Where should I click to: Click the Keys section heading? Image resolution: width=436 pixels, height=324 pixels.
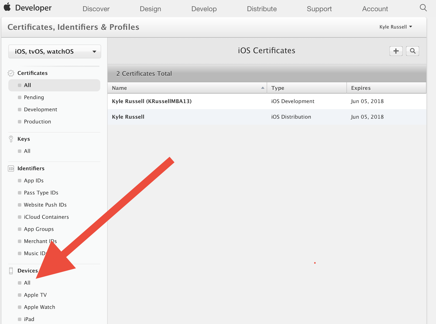[24, 139]
